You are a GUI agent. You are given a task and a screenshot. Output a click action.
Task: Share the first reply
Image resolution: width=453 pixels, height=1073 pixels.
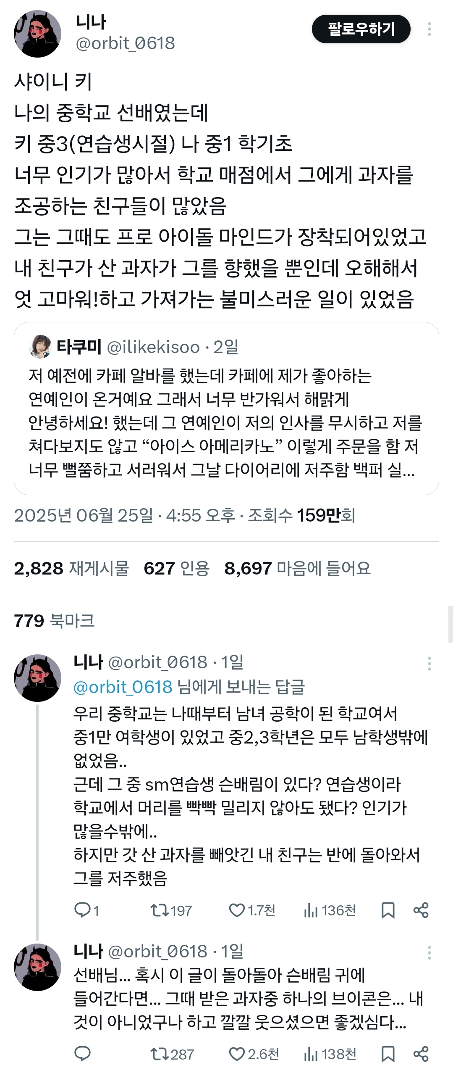point(421,910)
